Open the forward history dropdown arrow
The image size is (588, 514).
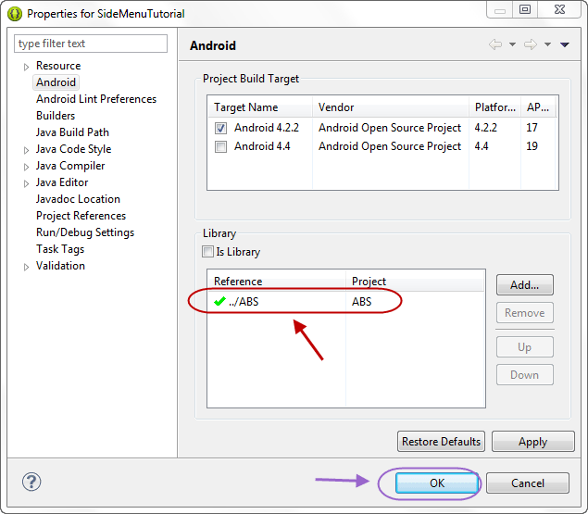pos(547,44)
